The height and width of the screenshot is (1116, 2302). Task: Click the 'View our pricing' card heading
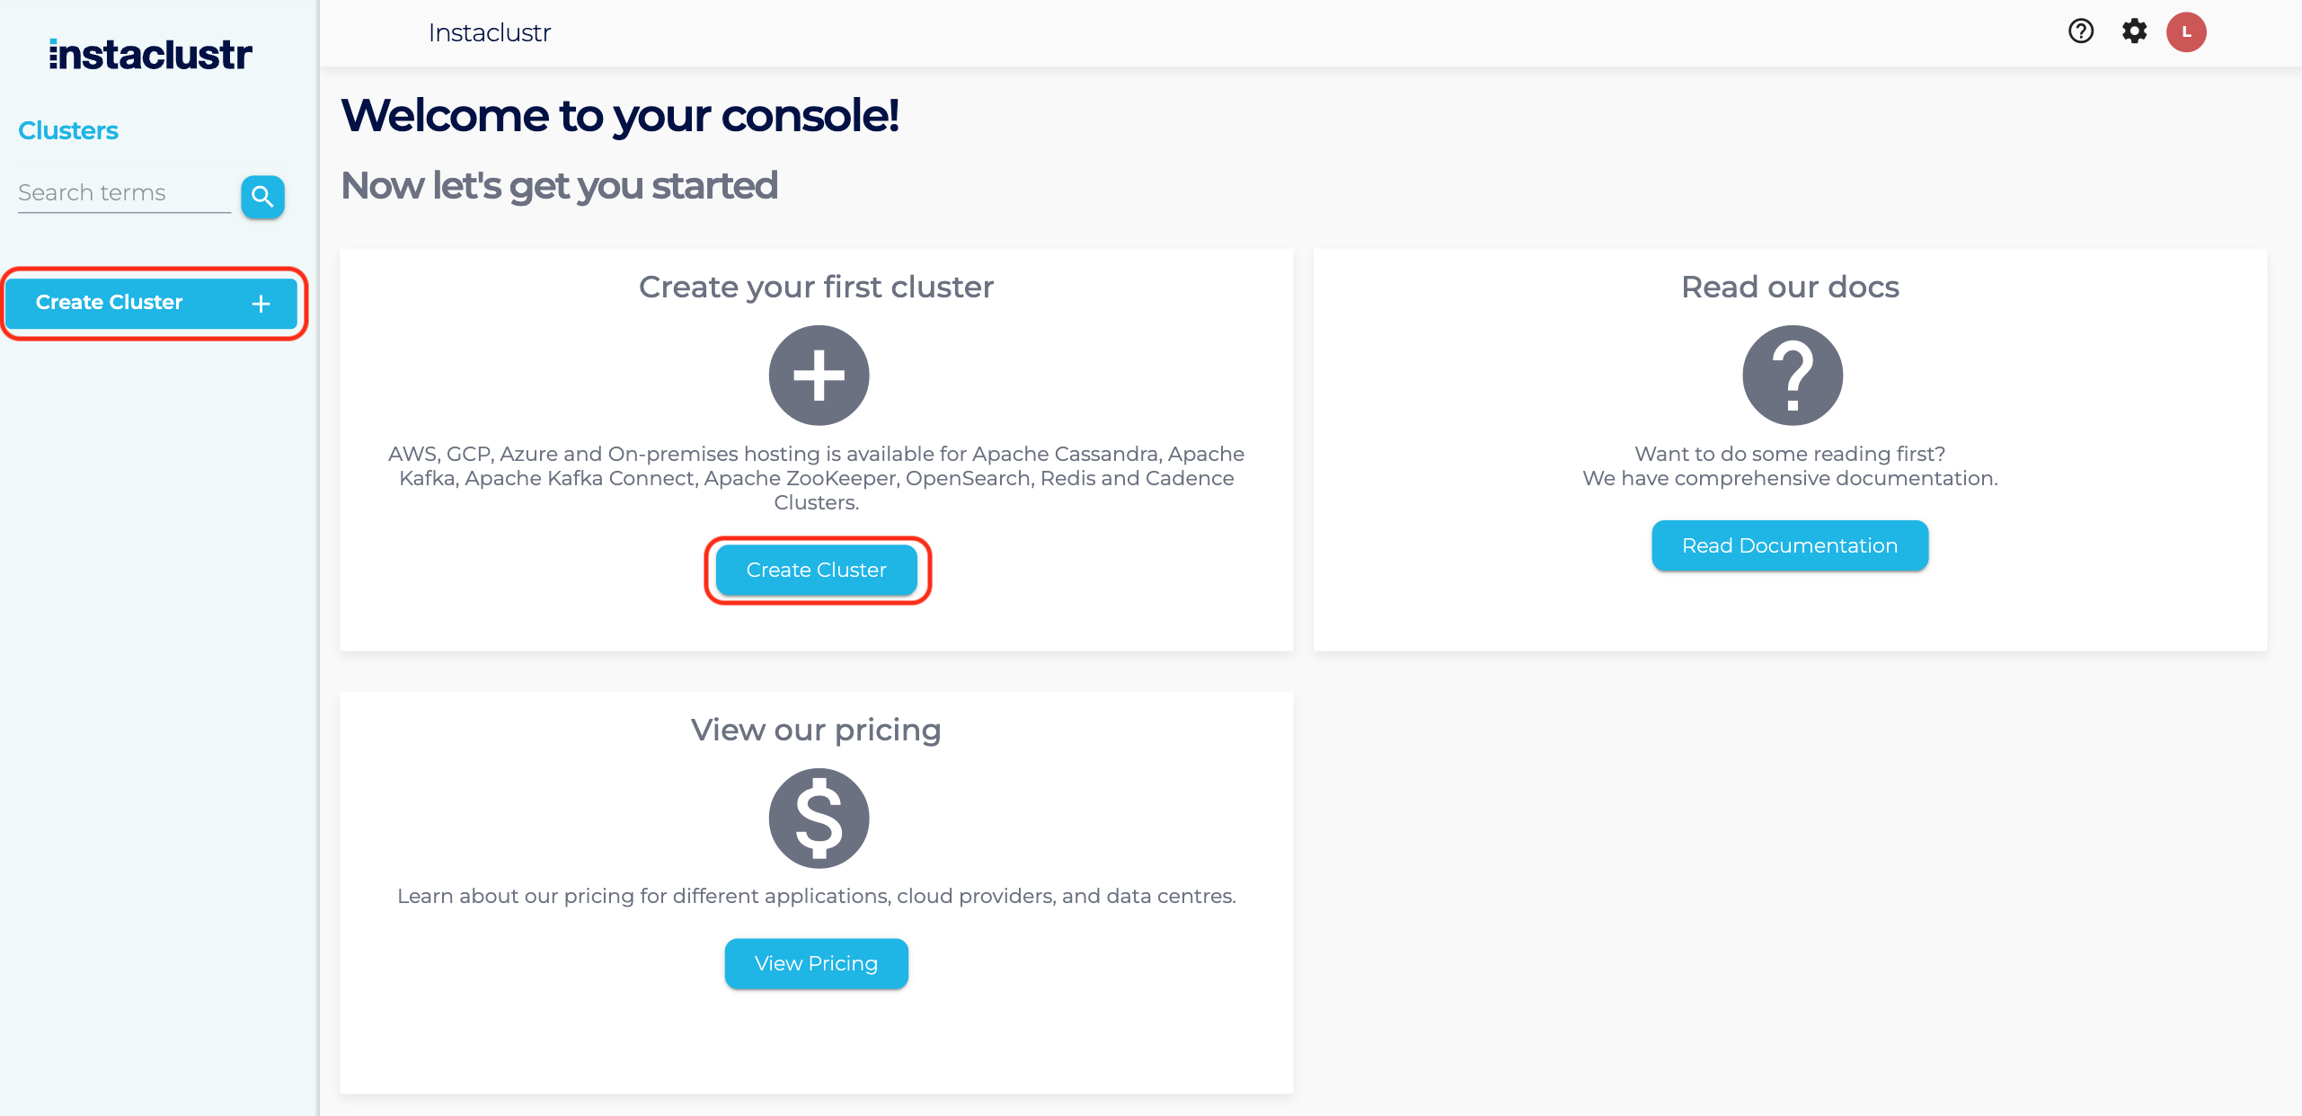816,730
